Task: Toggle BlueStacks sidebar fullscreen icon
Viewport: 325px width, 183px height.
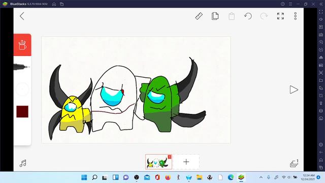Action: point(321,12)
